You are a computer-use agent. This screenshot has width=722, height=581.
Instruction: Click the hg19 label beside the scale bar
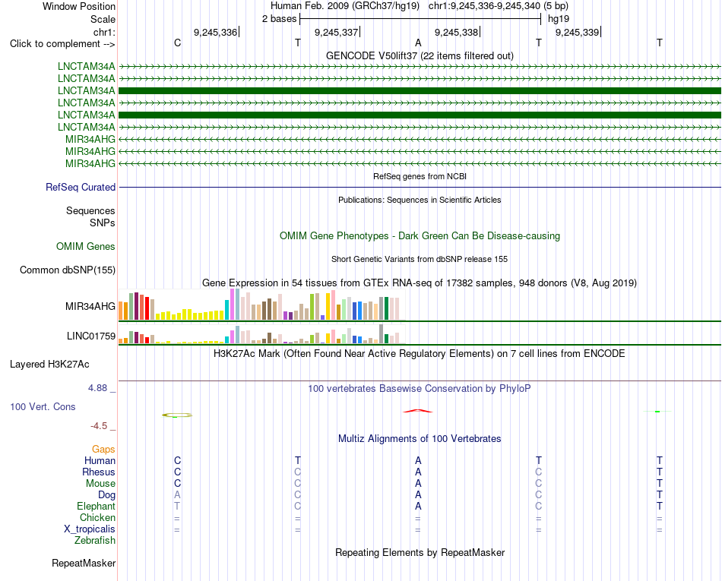coord(559,19)
